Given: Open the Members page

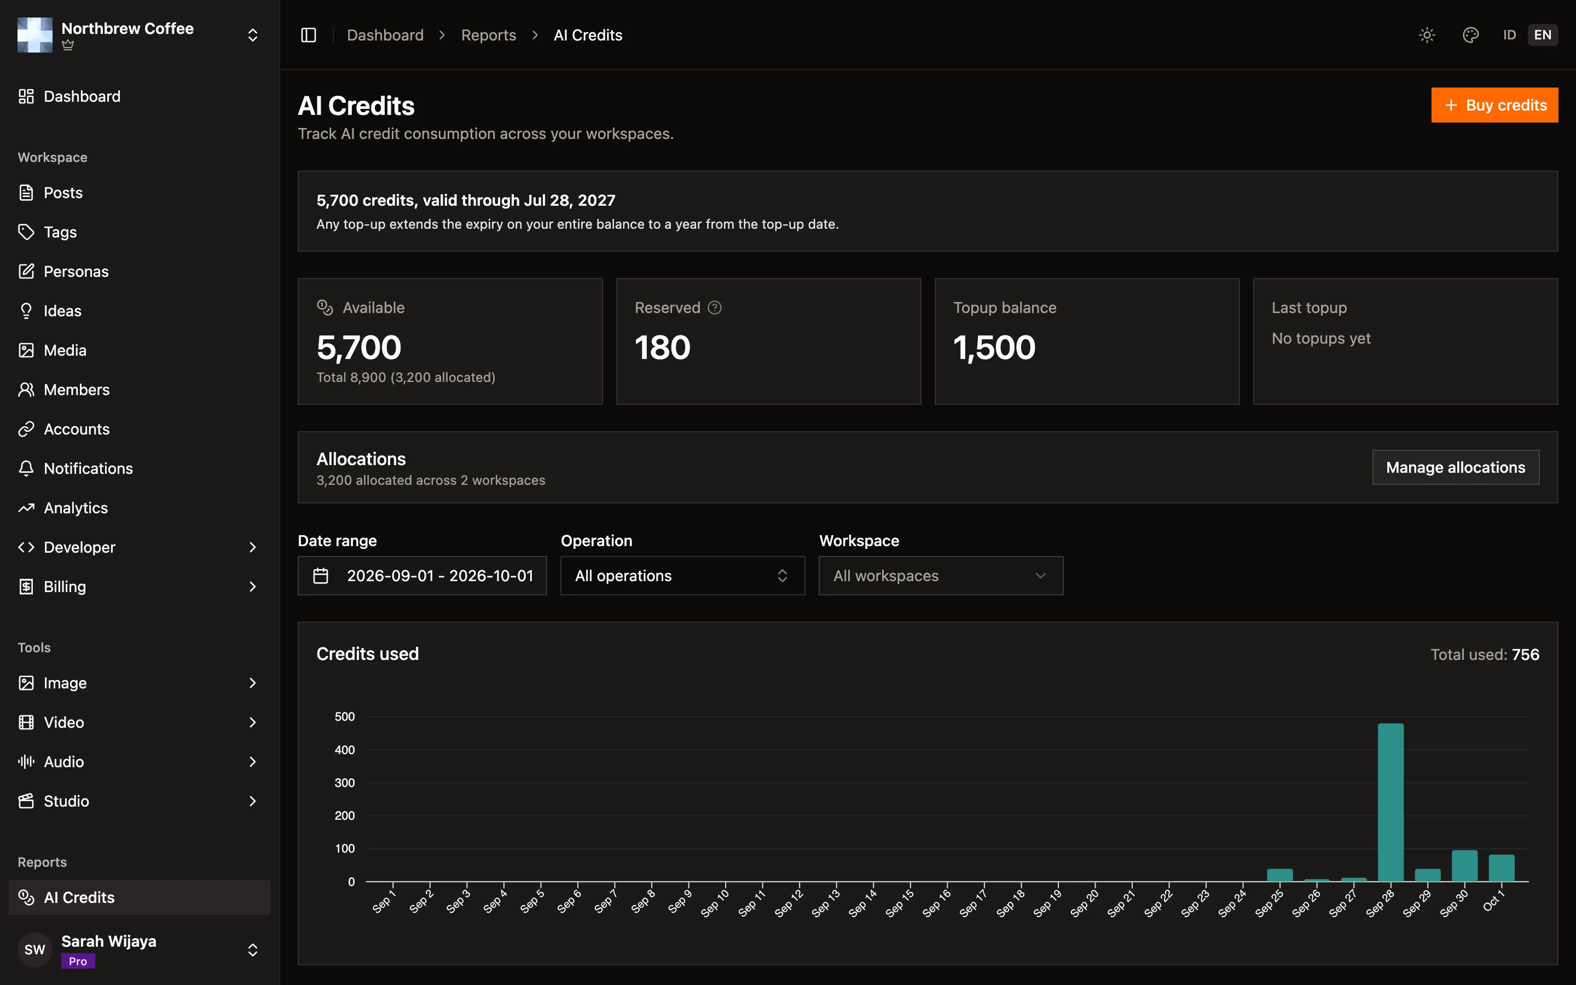Looking at the screenshot, I should point(140,390).
